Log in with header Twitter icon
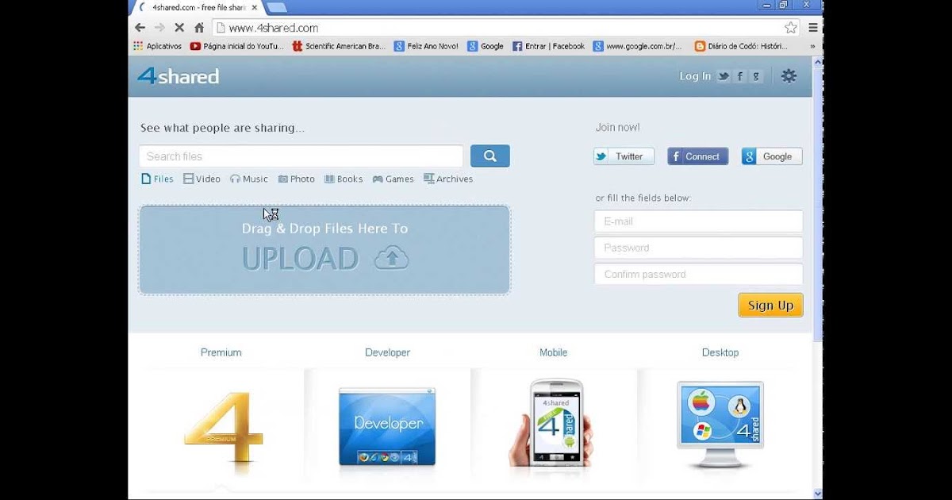Screen dimensions: 952x500 (724, 76)
